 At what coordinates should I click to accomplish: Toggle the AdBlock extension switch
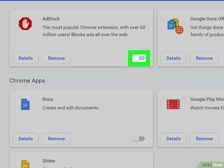coord(139,58)
